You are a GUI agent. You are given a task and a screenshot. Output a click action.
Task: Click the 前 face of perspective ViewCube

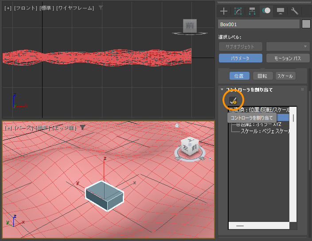coord(194,148)
